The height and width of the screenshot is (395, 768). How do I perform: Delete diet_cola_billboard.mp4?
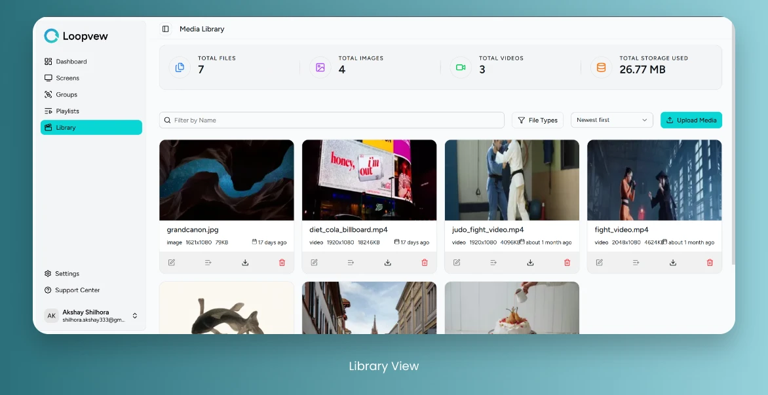click(x=425, y=263)
